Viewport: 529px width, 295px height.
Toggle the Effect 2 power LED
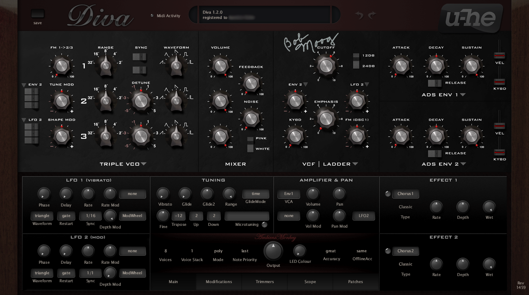coord(387,251)
